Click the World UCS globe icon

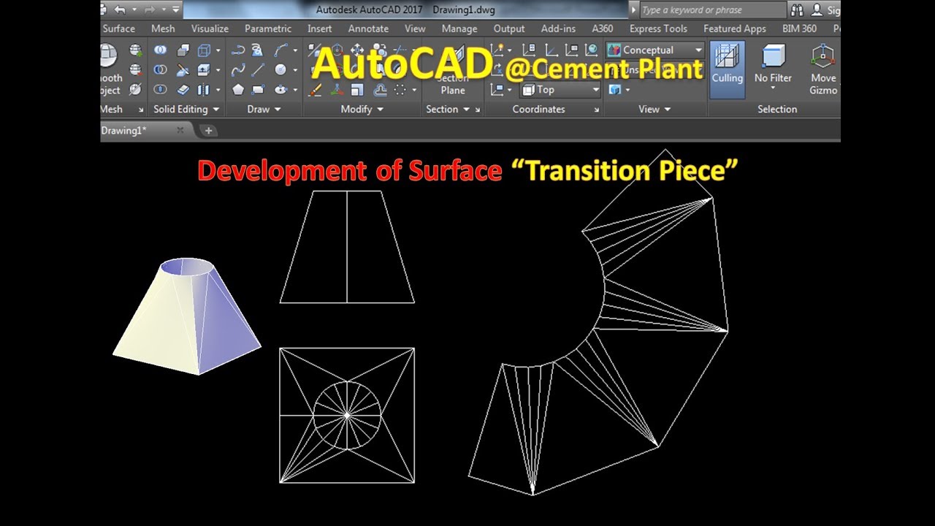[x=592, y=50]
